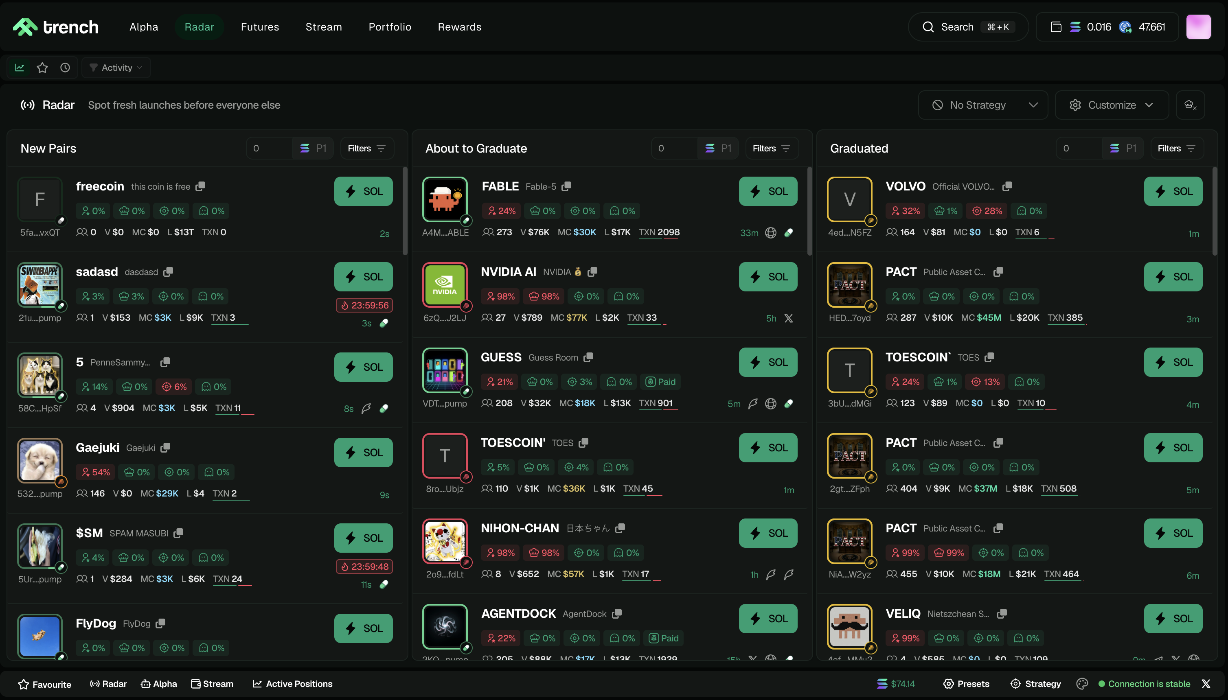Open the clock history icon
The image size is (1228, 700).
tap(65, 68)
